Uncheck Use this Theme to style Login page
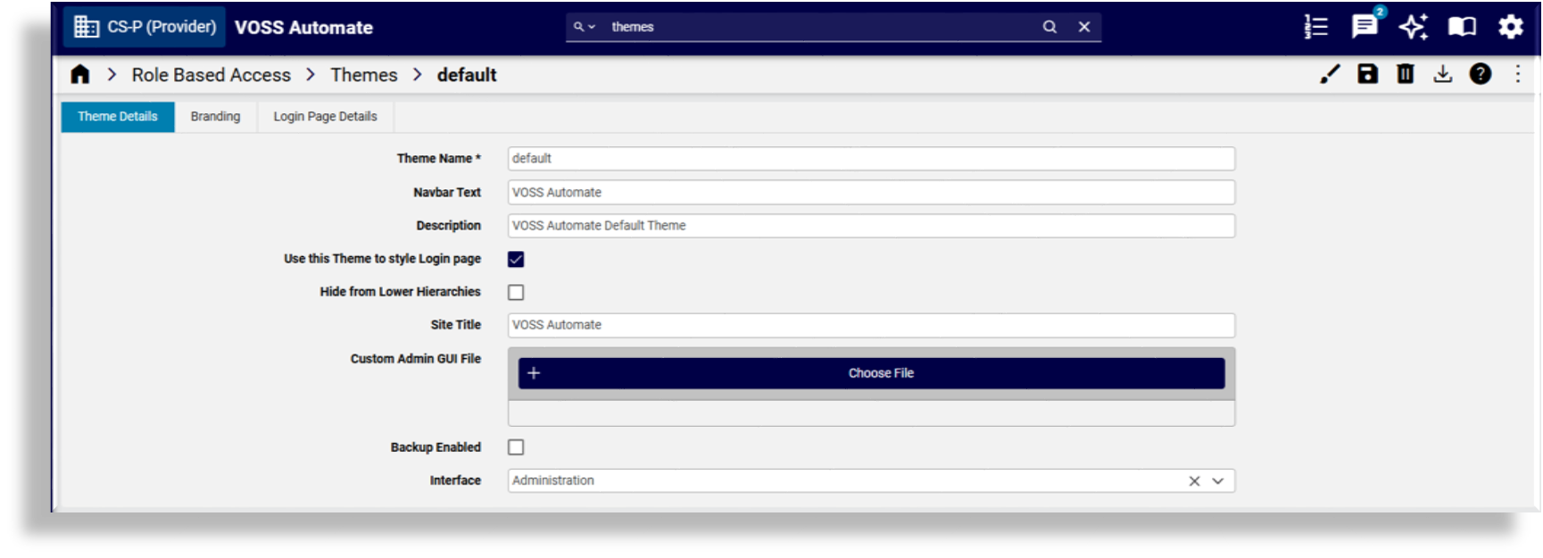This screenshot has width=1543, height=558. (x=516, y=259)
